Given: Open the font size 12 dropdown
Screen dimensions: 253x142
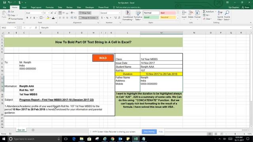Looking at the screenshot, I should [x=49, y=13].
